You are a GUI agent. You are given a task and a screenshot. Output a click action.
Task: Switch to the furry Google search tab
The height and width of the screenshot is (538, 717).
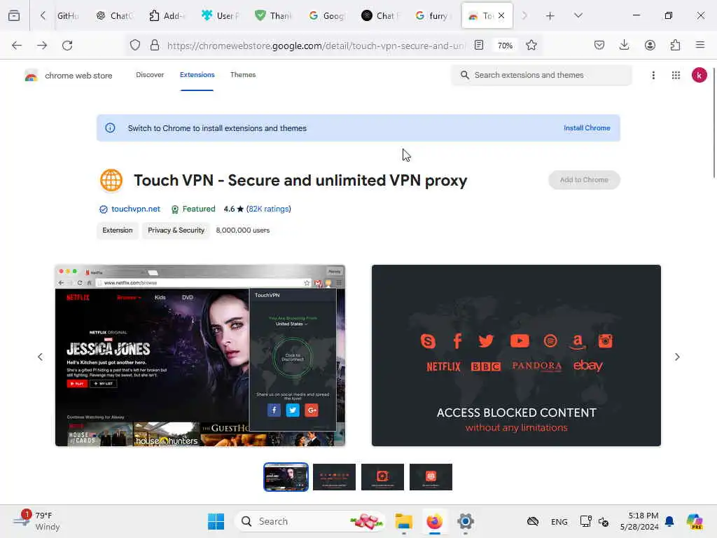(432, 16)
